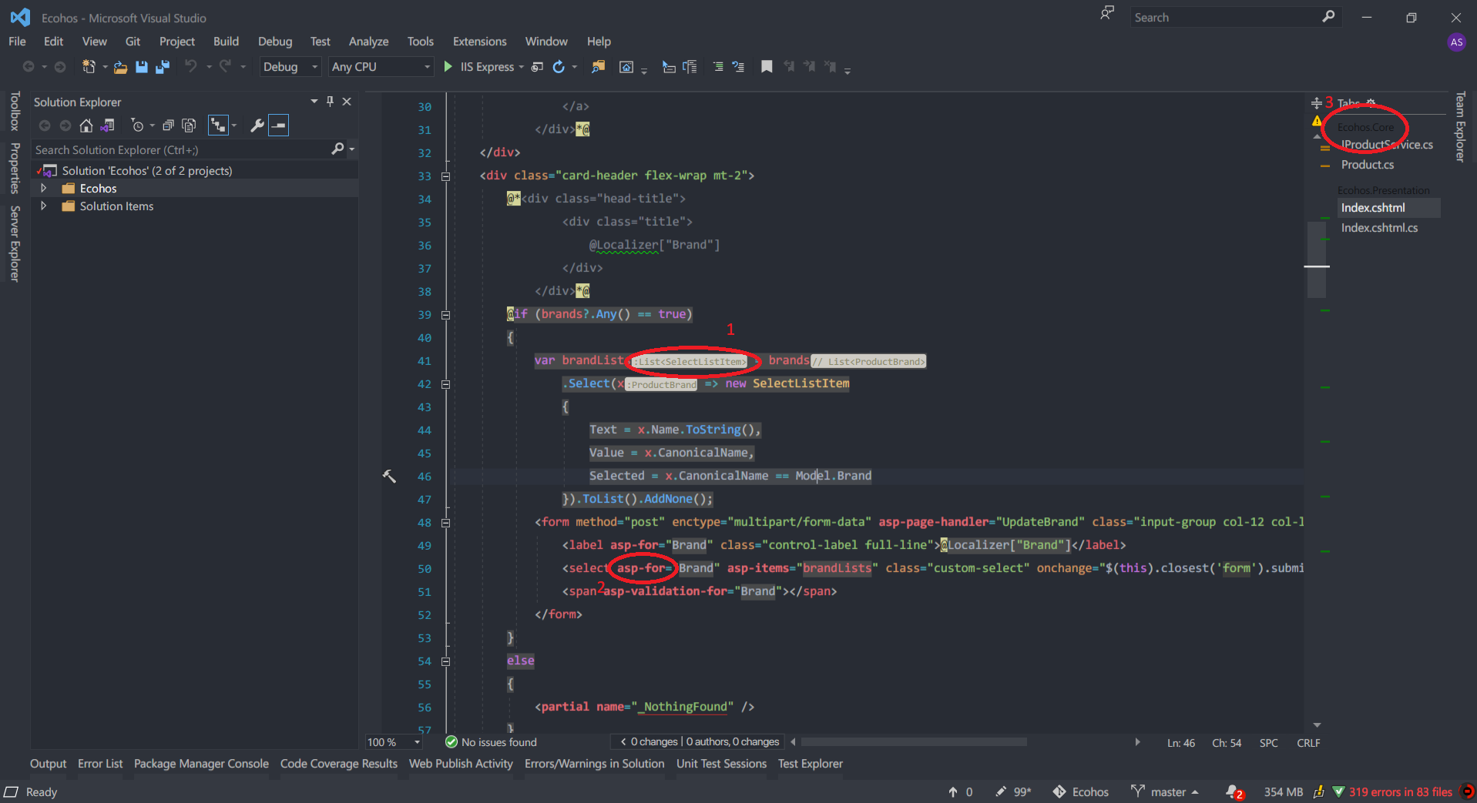
Task: Open IProductService.cs in the Tabs panel
Action: click(1387, 145)
